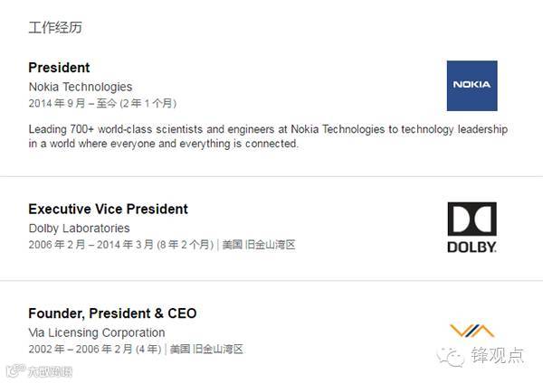Click the Weibo watermark icon

(14, 371)
